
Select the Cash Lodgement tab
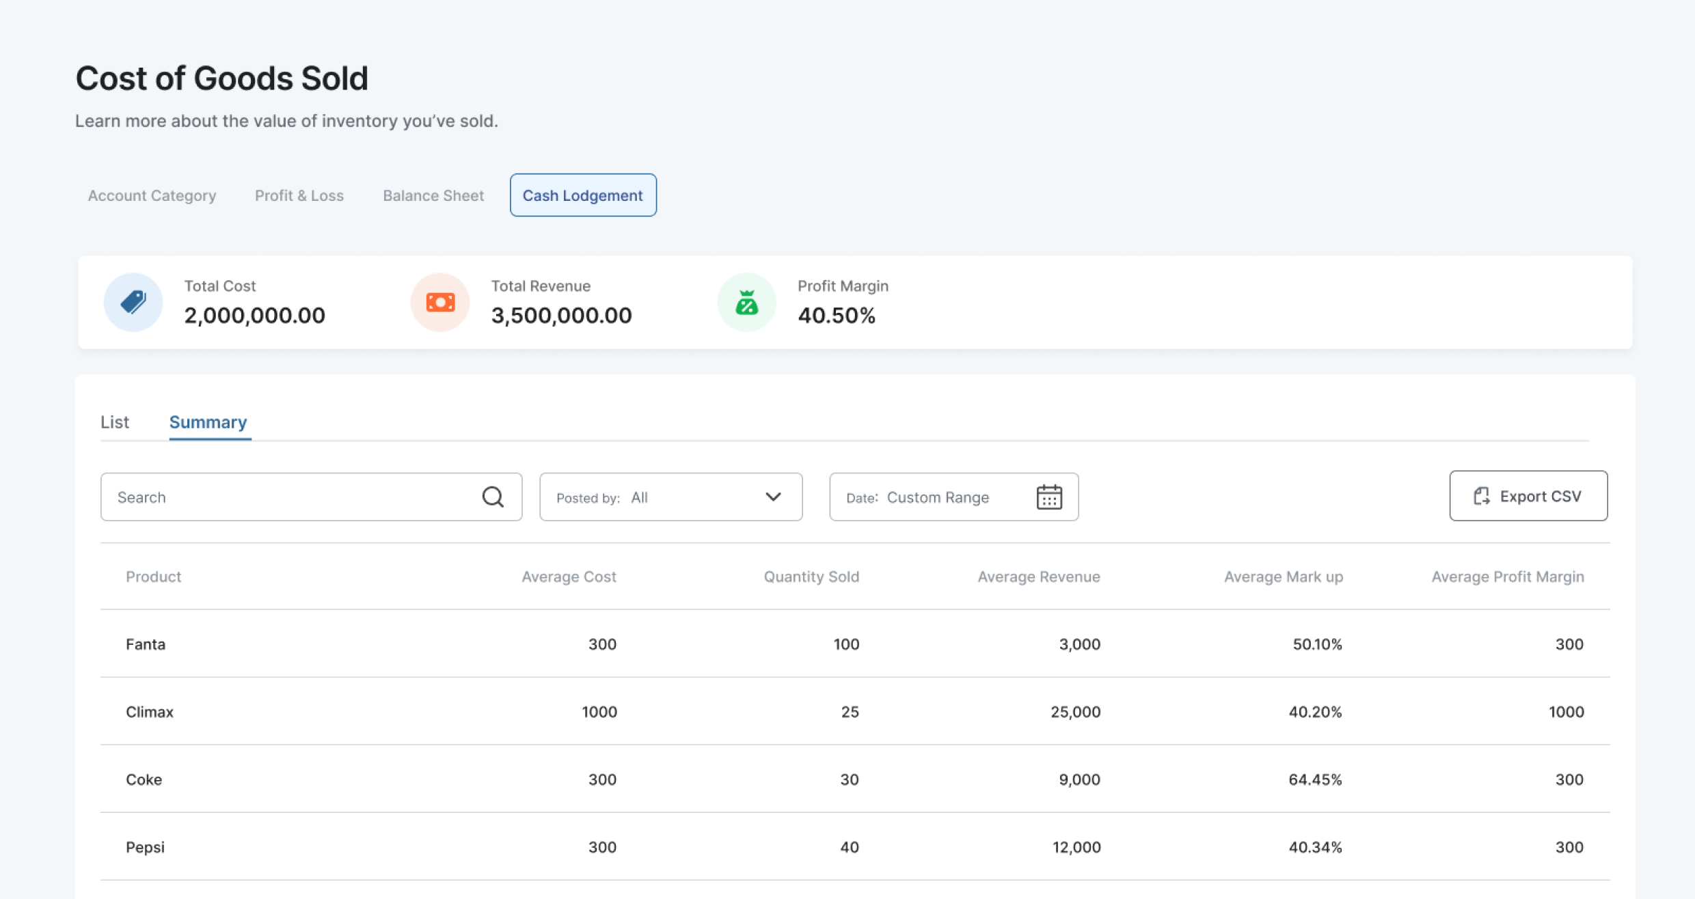pyautogui.click(x=582, y=195)
